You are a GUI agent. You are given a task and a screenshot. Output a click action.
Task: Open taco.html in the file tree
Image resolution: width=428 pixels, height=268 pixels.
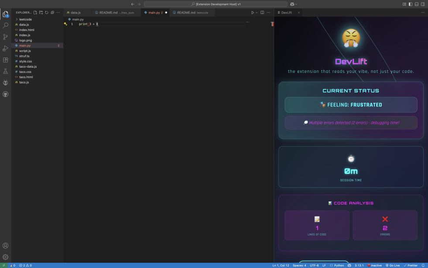(x=38, y=77)
